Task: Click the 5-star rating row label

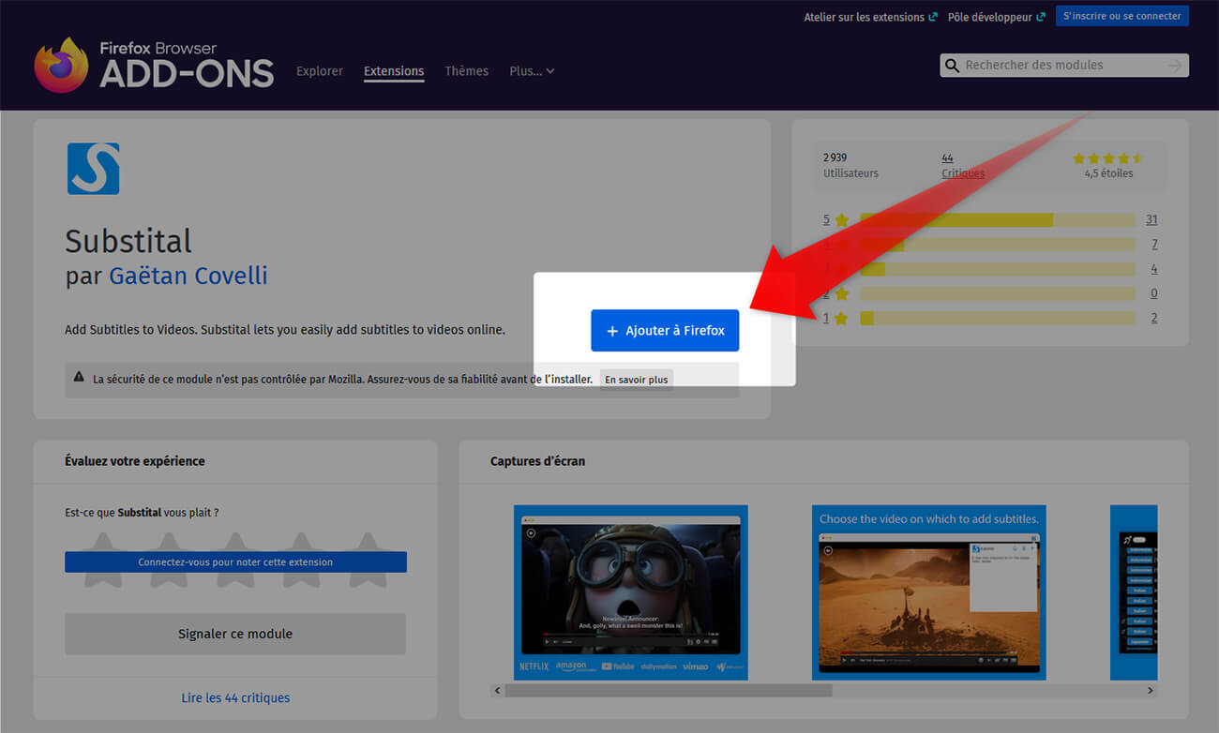Action: (835, 220)
